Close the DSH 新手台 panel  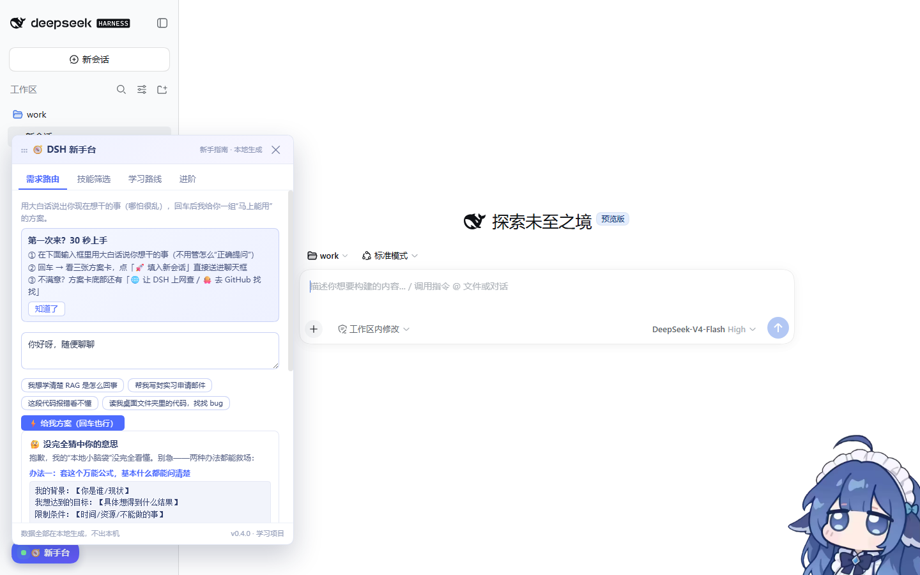tap(276, 150)
